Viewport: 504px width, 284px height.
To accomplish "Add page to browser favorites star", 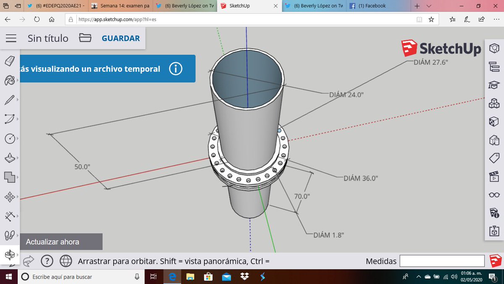I will (x=431, y=19).
